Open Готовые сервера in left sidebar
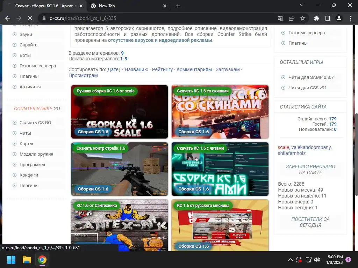The image size is (358, 268). coord(38,66)
